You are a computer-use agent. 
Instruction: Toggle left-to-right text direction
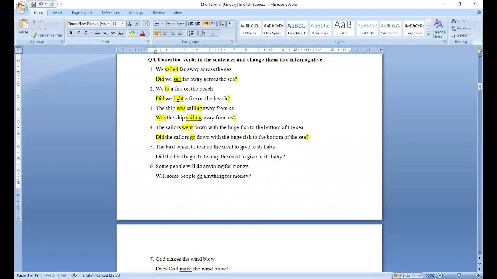coord(206,24)
